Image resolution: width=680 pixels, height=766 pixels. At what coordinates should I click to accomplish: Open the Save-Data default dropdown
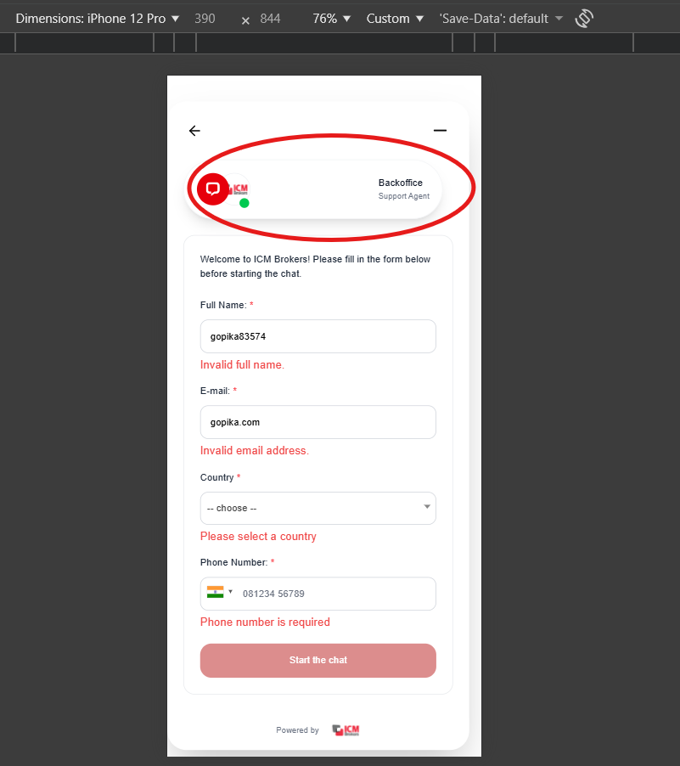pos(501,18)
